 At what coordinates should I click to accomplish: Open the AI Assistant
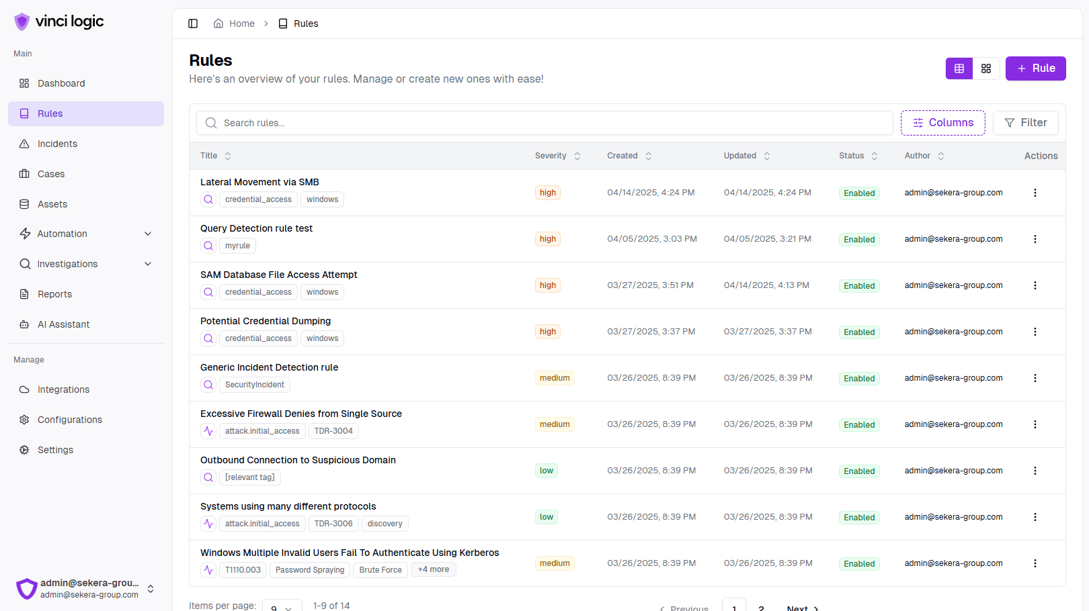[x=63, y=324]
